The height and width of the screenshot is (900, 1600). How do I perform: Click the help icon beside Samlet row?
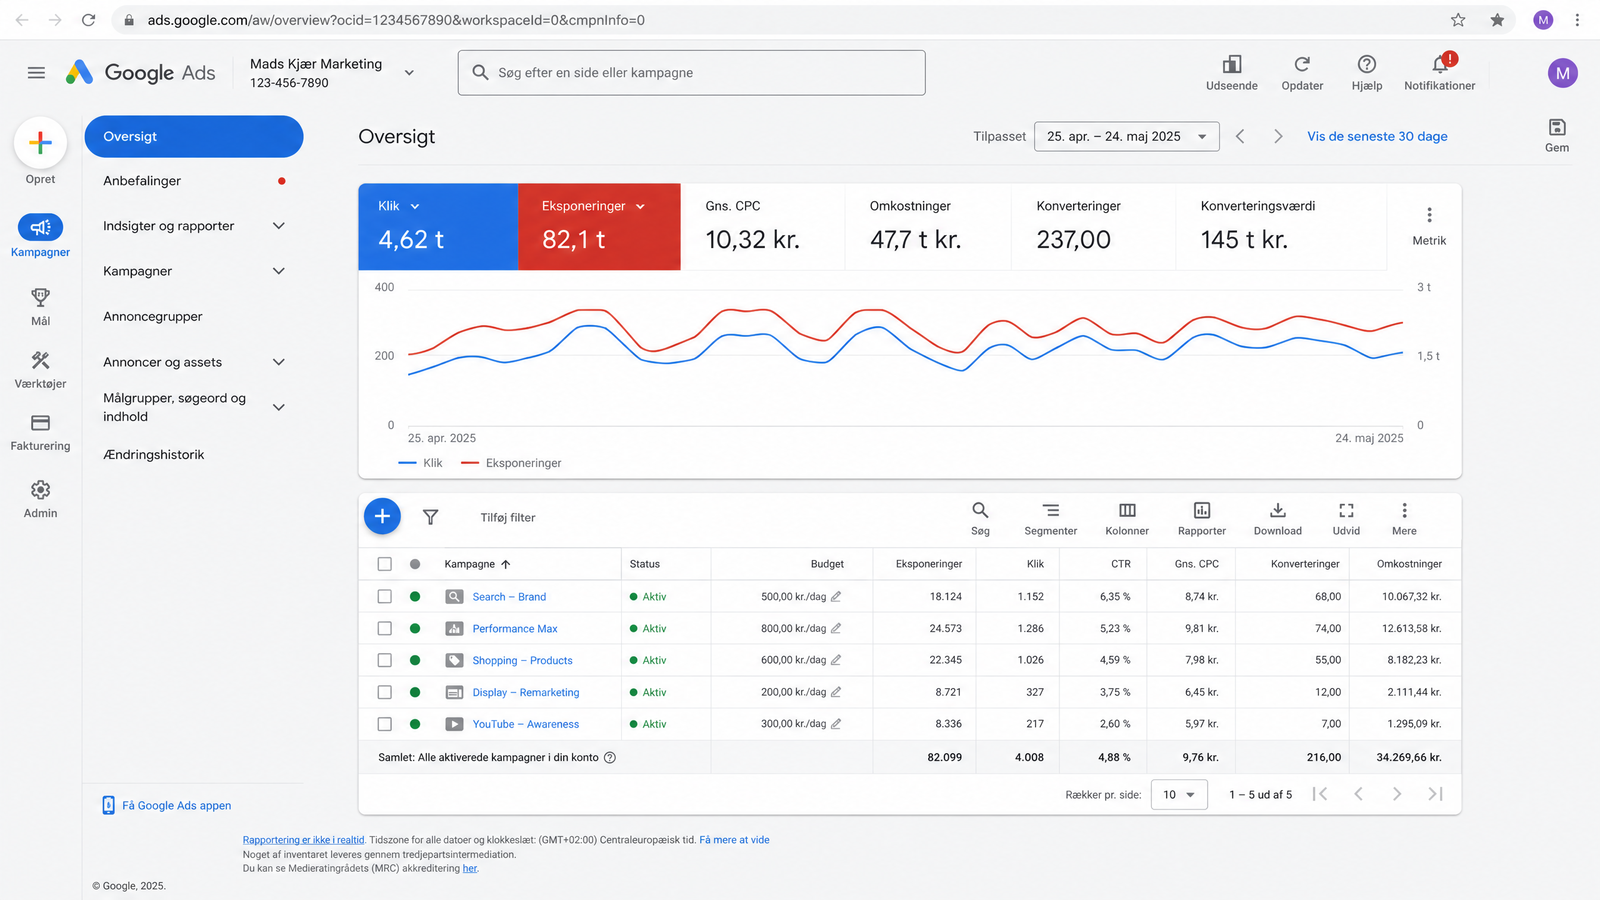pyautogui.click(x=610, y=757)
